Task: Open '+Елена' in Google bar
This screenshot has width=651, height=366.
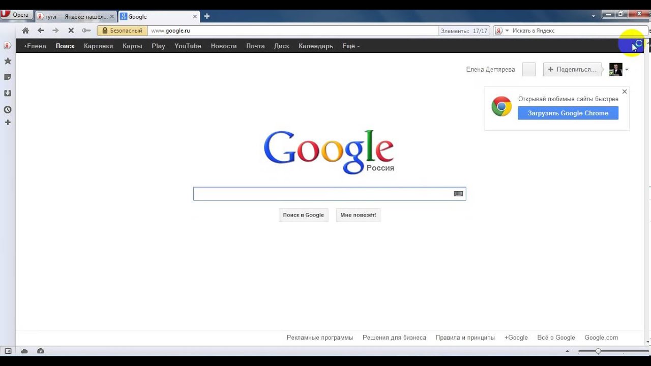Action: coord(35,46)
